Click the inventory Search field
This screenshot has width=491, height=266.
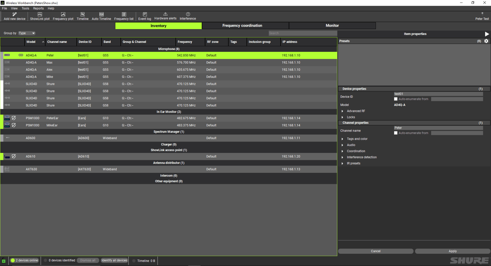point(303,33)
